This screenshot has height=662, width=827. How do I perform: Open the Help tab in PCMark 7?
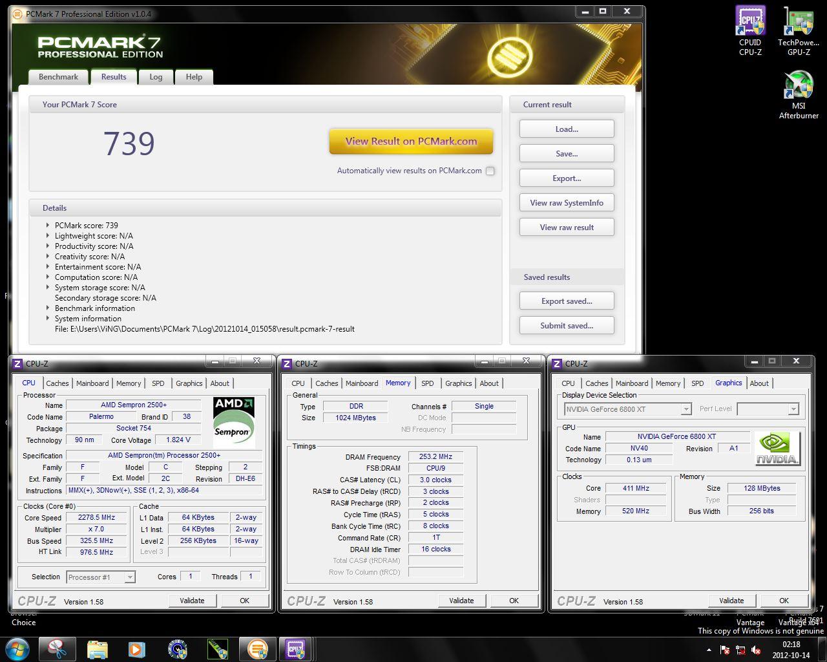click(194, 77)
